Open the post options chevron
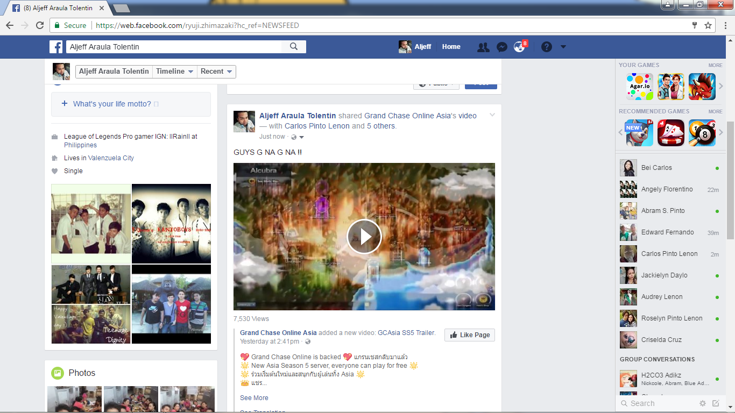This screenshot has width=735, height=413. pos(492,115)
